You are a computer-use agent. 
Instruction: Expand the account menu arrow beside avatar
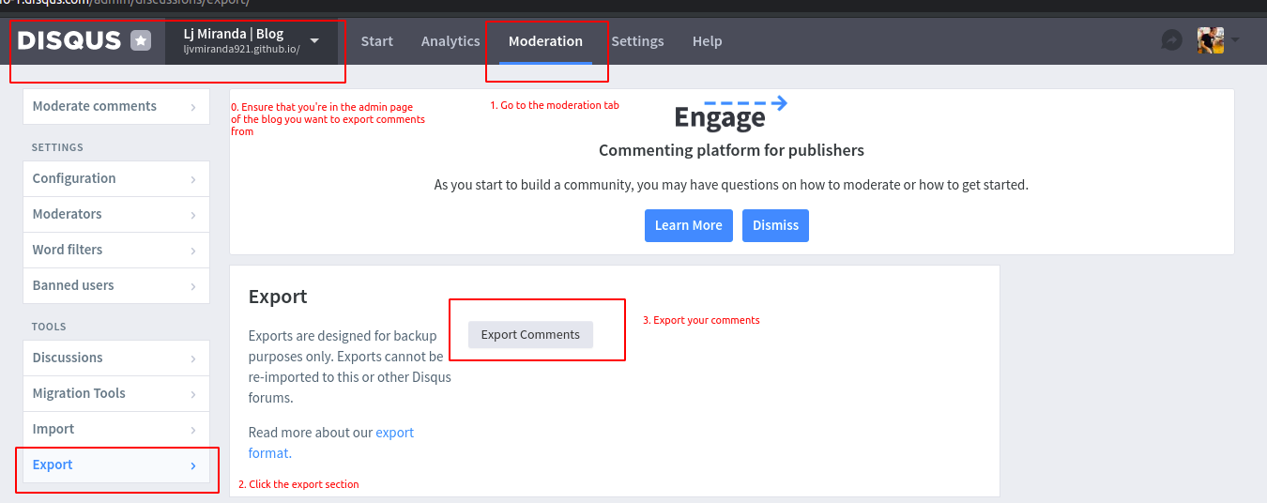click(1234, 40)
